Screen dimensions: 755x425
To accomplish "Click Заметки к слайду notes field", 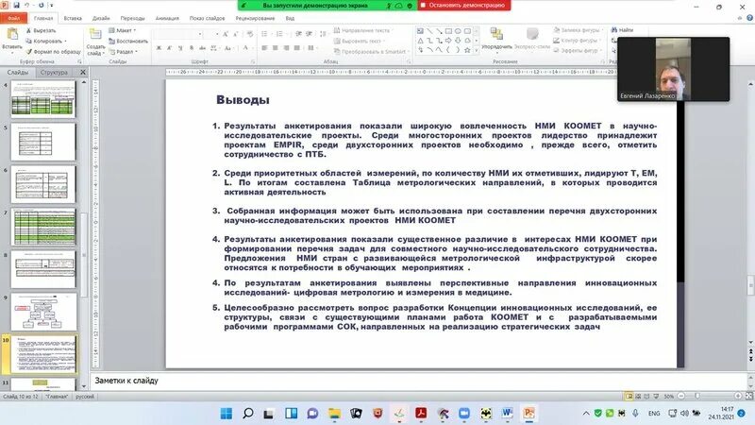I will 418,381.
